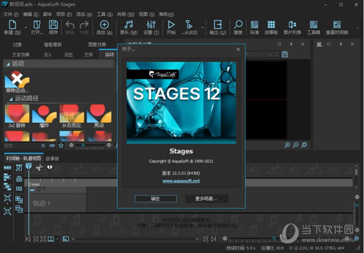The image size is (364, 253).
Task: Click 确定 button in About dialog
Action: tap(155, 199)
